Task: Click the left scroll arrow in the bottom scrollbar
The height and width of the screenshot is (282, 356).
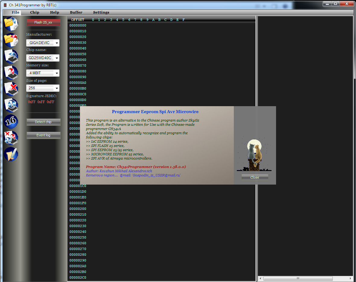Action: (260, 278)
